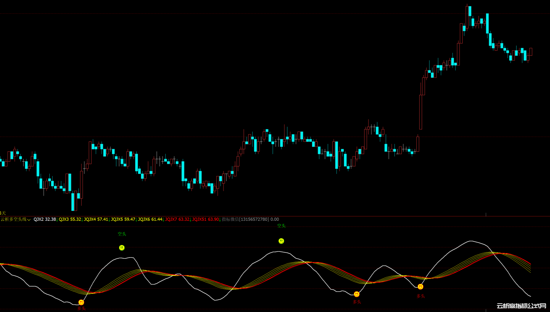This screenshot has height=312, width=550.
Task: Click the red JQJX7 63.32 value label
Action: point(177,219)
